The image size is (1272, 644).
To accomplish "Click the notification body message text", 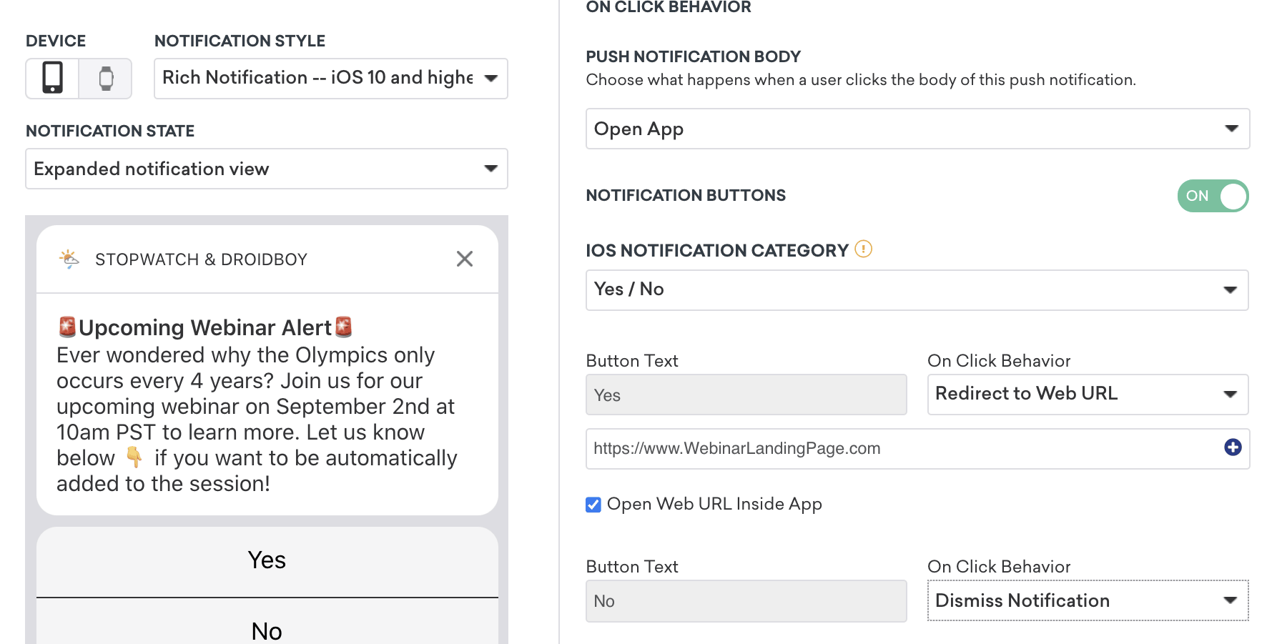I will click(x=257, y=420).
